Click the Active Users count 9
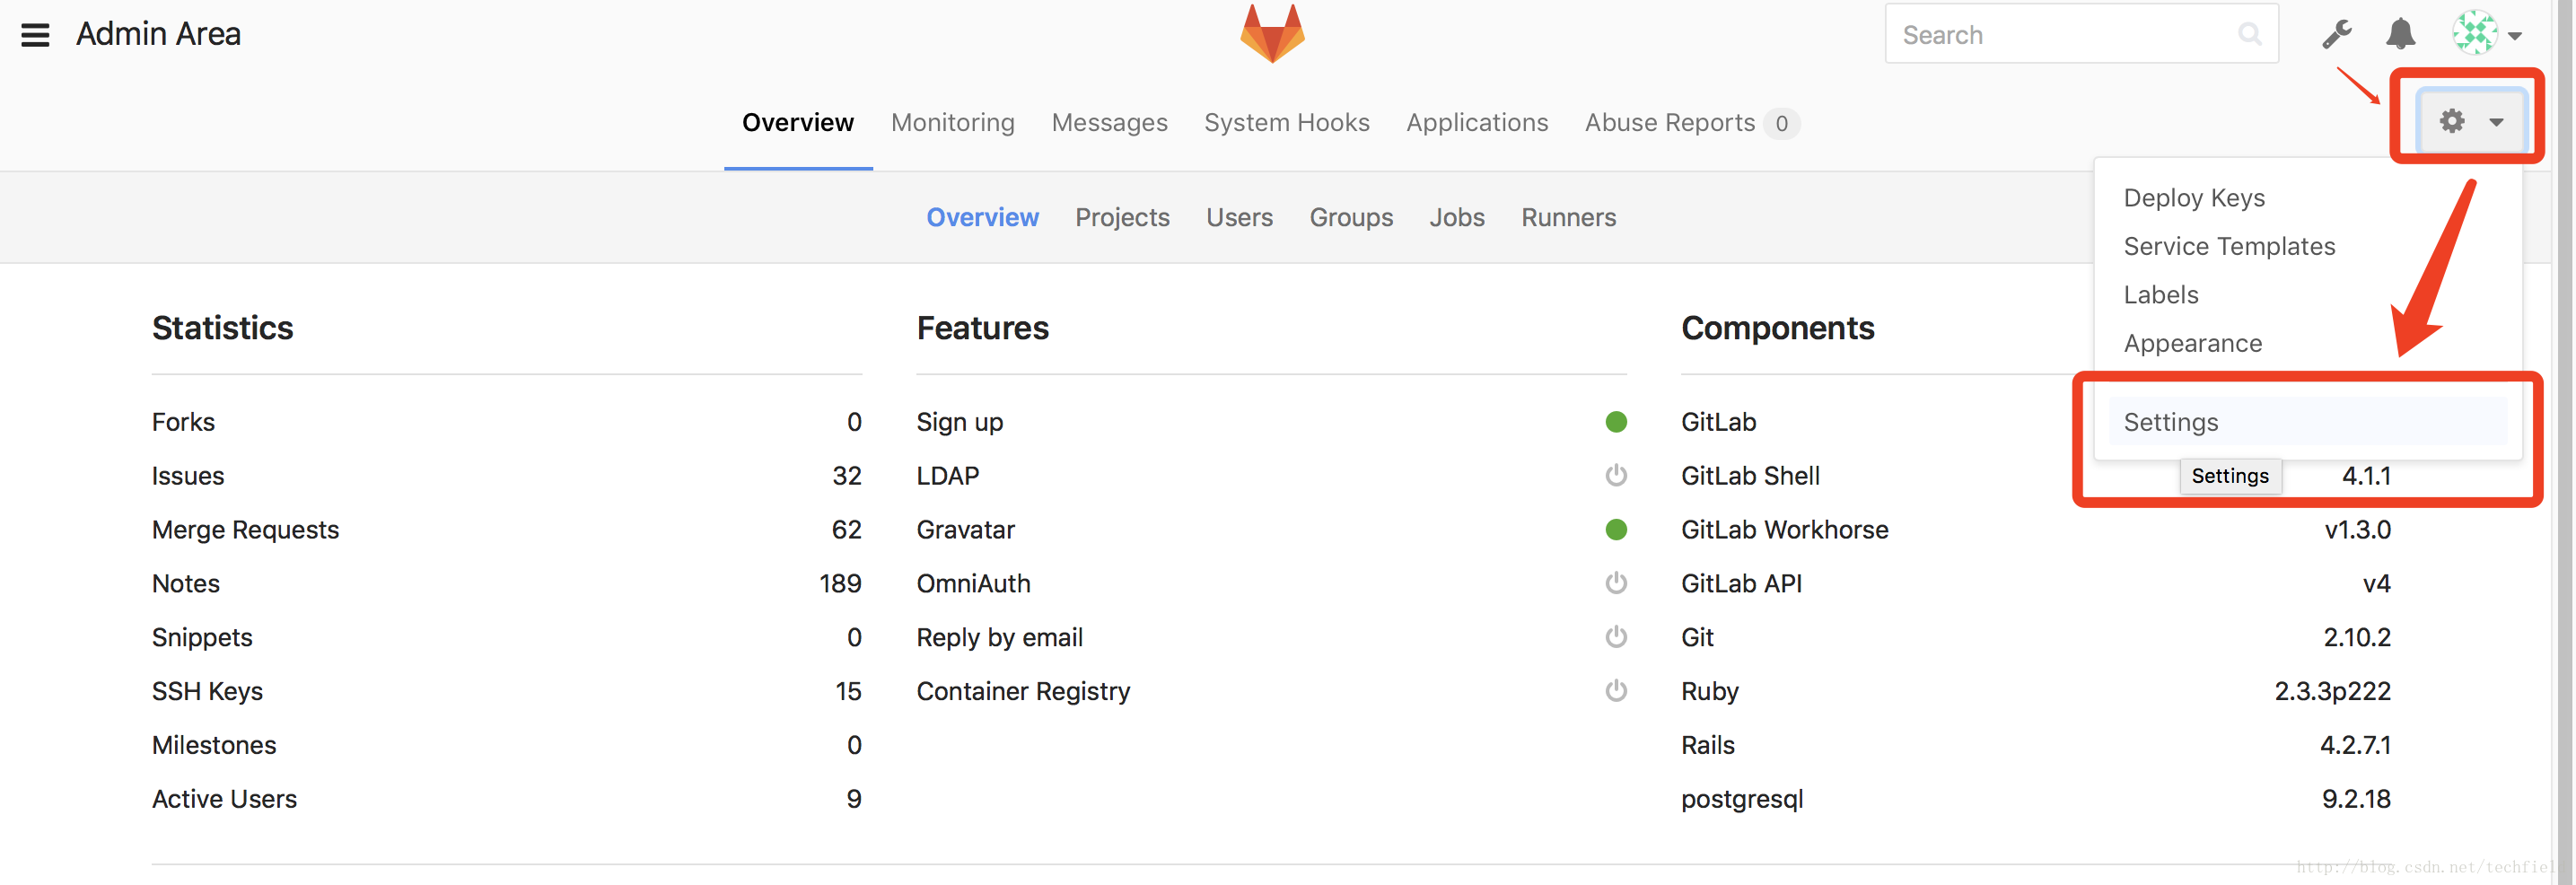The width and height of the screenshot is (2576, 885). pos(854,799)
